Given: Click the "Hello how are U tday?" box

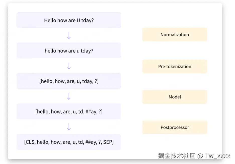Looking at the screenshot, I should (69, 20).
